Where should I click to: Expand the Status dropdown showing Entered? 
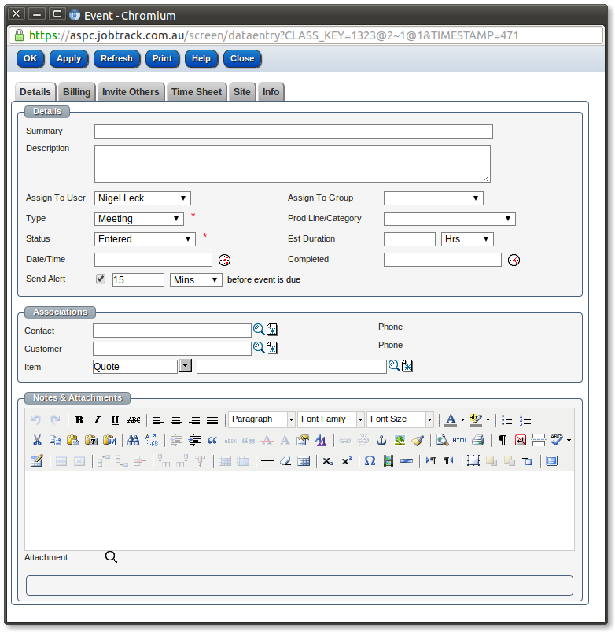pyautogui.click(x=145, y=239)
